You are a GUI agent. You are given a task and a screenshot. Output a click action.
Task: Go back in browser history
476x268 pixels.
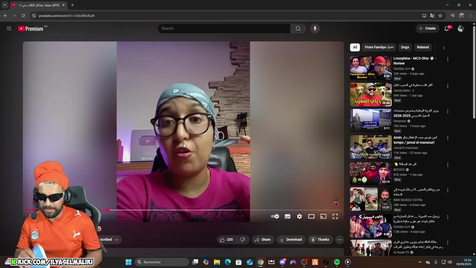click(x=5, y=16)
